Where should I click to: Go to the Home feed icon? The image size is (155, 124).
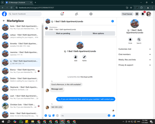tap(62, 14)
